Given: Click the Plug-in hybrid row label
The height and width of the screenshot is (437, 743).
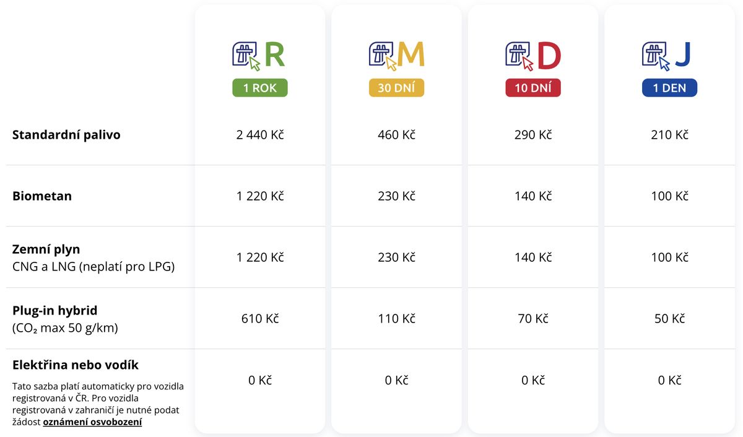Looking at the screenshot, I should pos(55,311).
